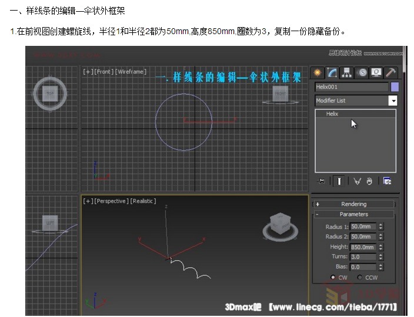The width and height of the screenshot is (414, 317).
Task: Select the helix spline in Perspective viewport
Action: (190, 269)
